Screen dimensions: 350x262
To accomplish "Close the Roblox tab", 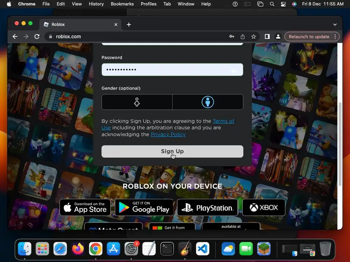I will click(116, 25).
